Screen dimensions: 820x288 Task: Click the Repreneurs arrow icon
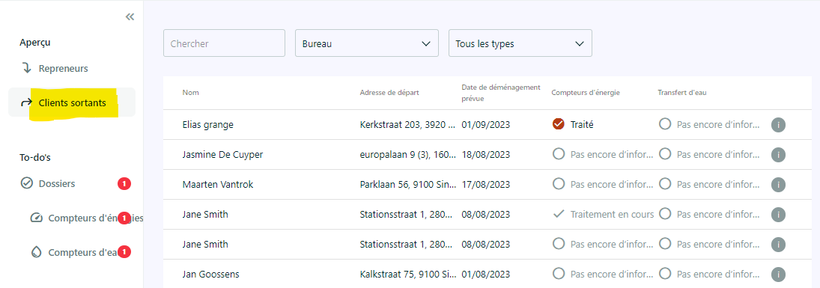click(x=27, y=69)
